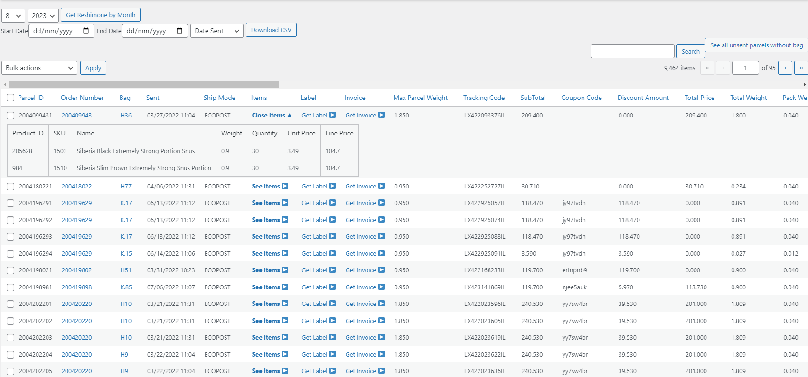The height and width of the screenshot is (377, 808).
Task: Click the Search button
Action: [x=690, y=51]
